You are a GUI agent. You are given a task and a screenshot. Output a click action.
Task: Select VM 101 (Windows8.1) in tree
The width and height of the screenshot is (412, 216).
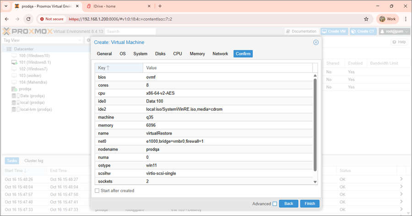point(34,62)
